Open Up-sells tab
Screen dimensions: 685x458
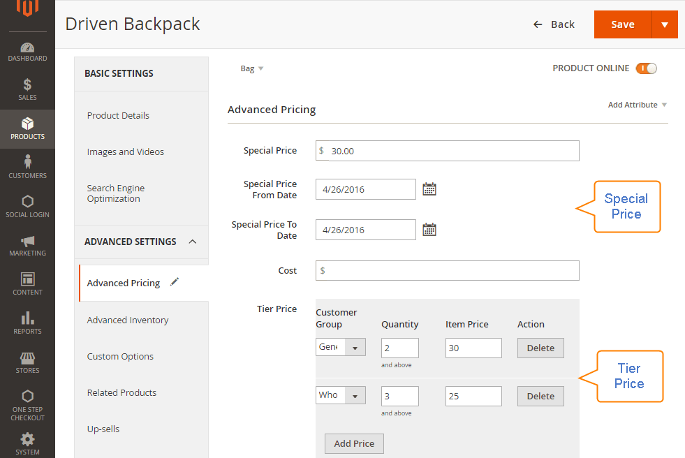pyautogui.click(x=103, y=429)
